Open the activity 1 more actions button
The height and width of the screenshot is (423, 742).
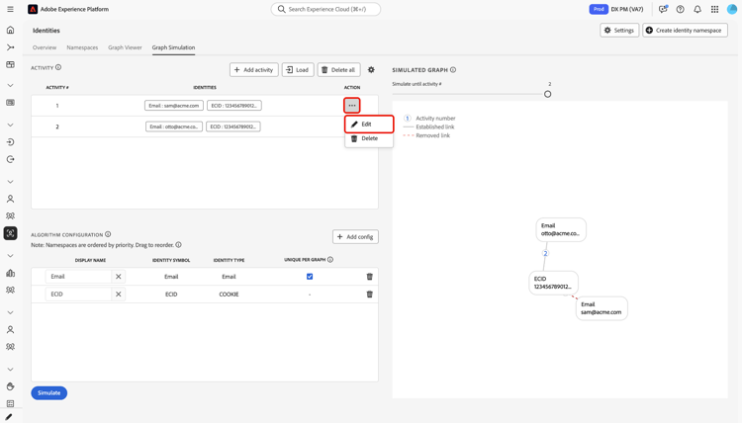coord(352,106)
